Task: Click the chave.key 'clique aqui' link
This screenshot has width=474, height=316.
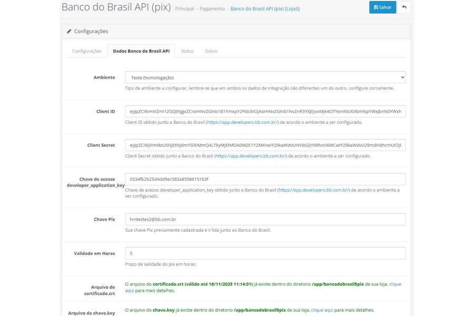Action: point(322,310)
